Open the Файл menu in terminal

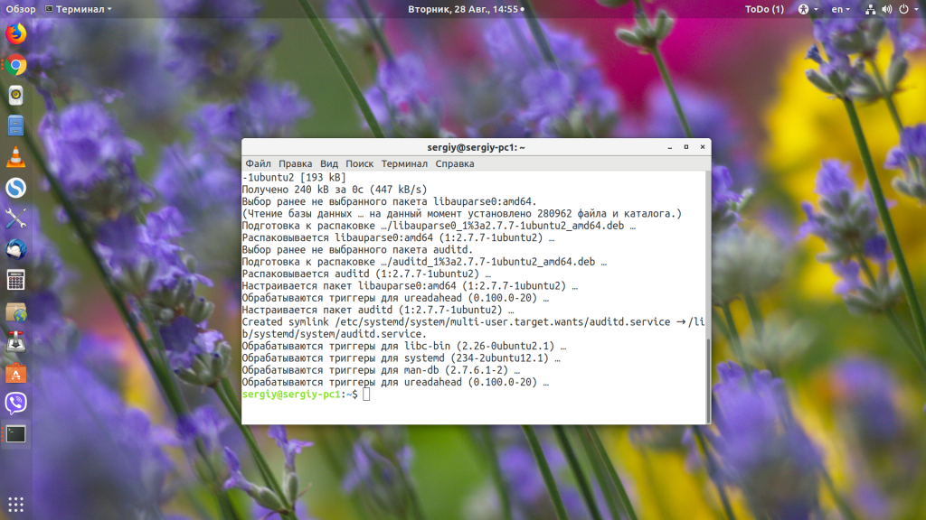click(258, 164)
